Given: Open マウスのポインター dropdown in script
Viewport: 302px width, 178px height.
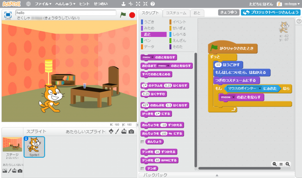Looking at the screenshot, I should pos(260,89).
